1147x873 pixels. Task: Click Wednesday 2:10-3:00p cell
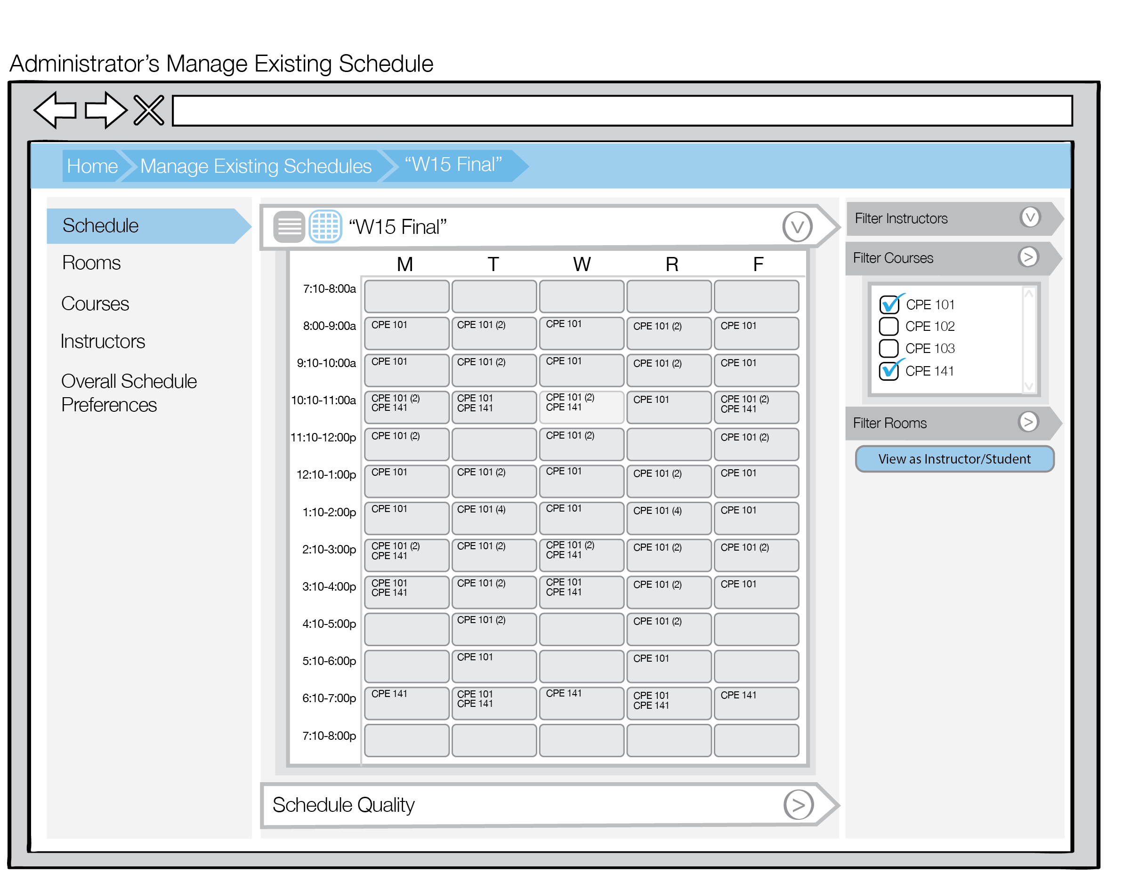pyautogui.click(x=582, y=555)
